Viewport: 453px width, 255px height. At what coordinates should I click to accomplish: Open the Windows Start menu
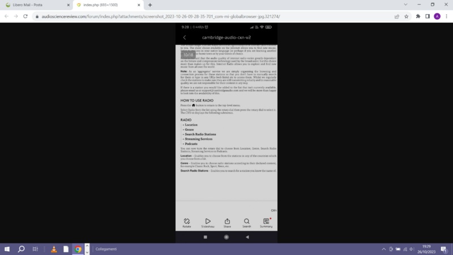coord(7,249)
